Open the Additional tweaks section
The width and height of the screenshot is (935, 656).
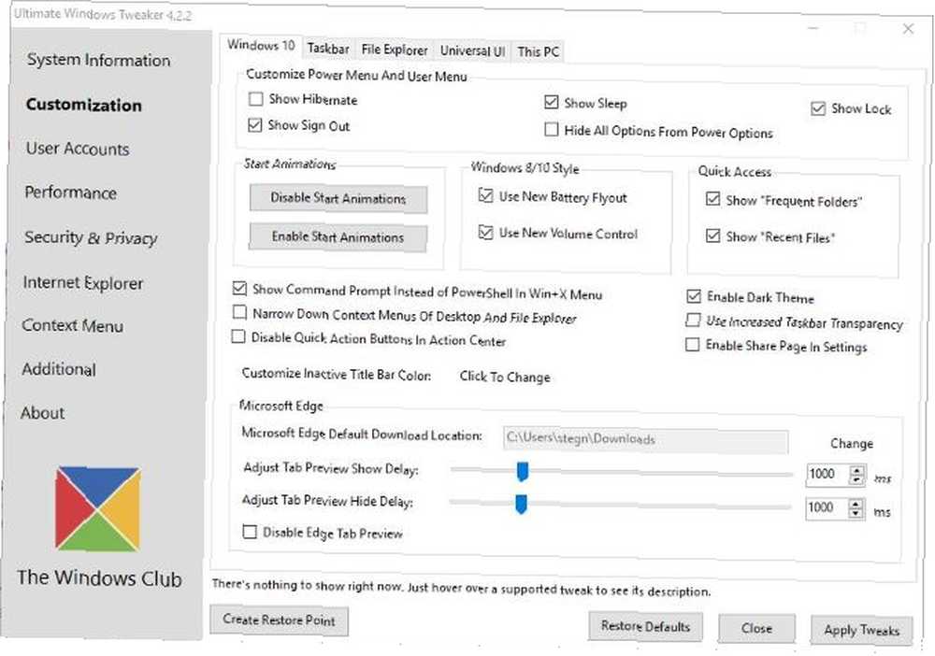point(58,369)
